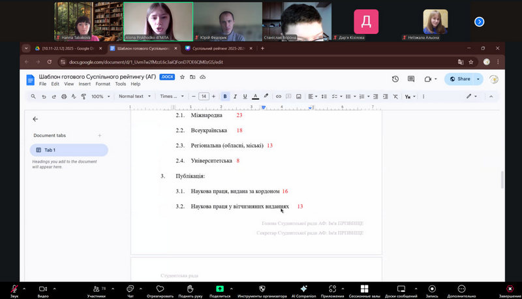Select Tab 1 in document tabs
Image resolution: width=522 pixels, height=299 pixels.
tap(69, 150)
